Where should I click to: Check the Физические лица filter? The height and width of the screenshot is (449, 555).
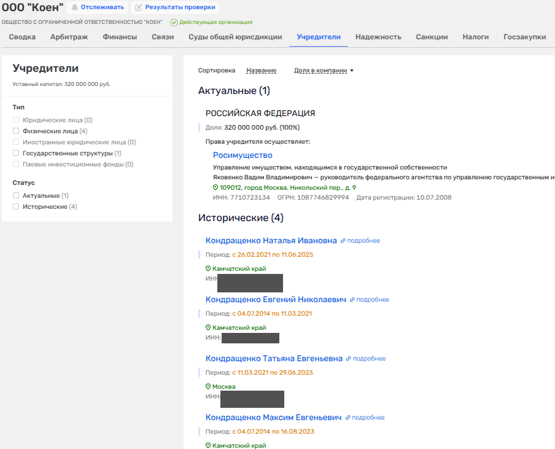16,131
